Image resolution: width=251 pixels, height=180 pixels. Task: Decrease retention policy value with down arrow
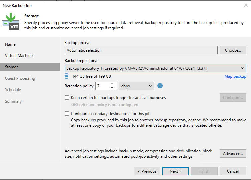click(112, 88)
